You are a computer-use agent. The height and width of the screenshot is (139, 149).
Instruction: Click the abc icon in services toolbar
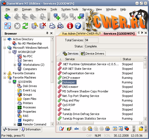(77, 129)
